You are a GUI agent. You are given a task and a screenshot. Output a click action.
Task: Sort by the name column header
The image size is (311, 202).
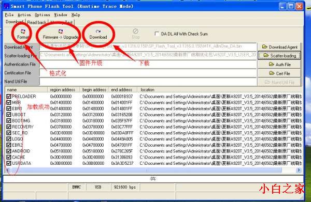26,90
